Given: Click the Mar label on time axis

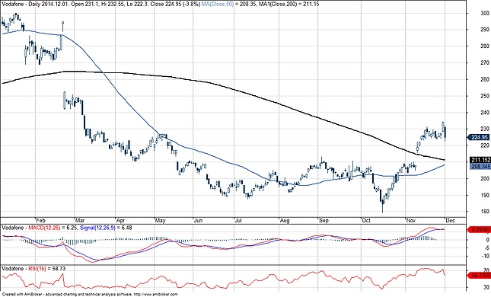Looking at the screenshot, I should tap(80, 220).
